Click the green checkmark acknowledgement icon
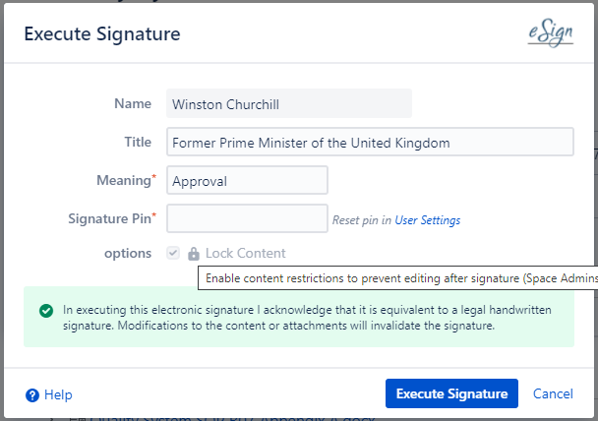This screenshot has width=598, height=421. pos(46,311)
